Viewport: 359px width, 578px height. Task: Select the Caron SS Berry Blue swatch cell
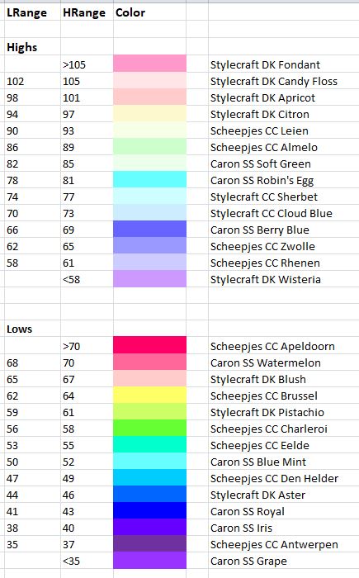[149, 229]
